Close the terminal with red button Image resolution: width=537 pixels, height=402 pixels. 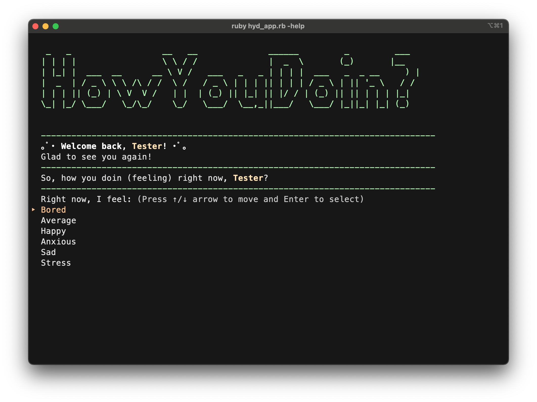[x=35, y=26]
